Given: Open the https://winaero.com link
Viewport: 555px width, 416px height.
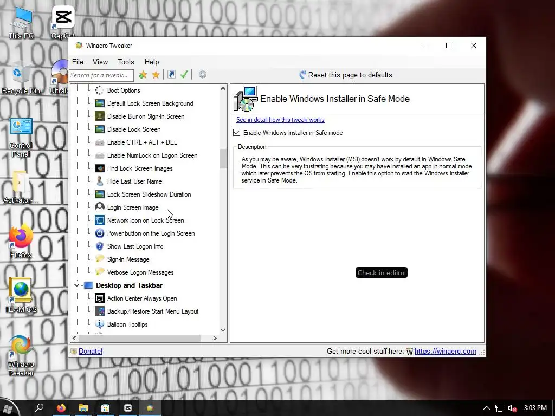Looking at the screenshot, I should pos(446,351).
